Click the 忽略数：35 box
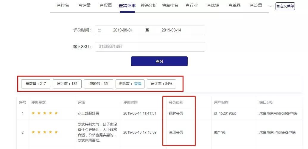Screen dimensions: 308x149 [x=99, y=84]
